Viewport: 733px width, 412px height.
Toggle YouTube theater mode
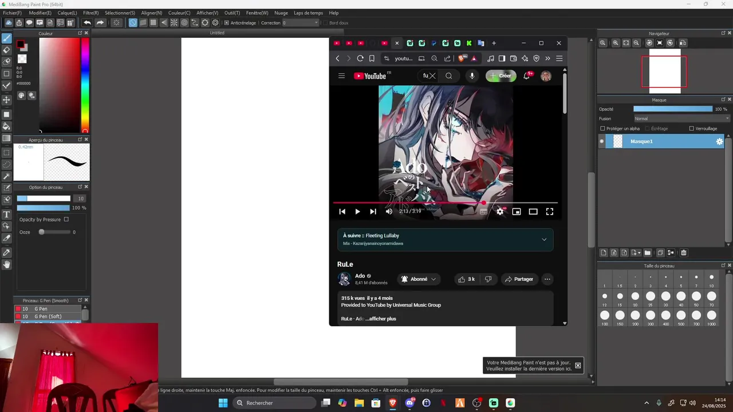click(533, 212)
